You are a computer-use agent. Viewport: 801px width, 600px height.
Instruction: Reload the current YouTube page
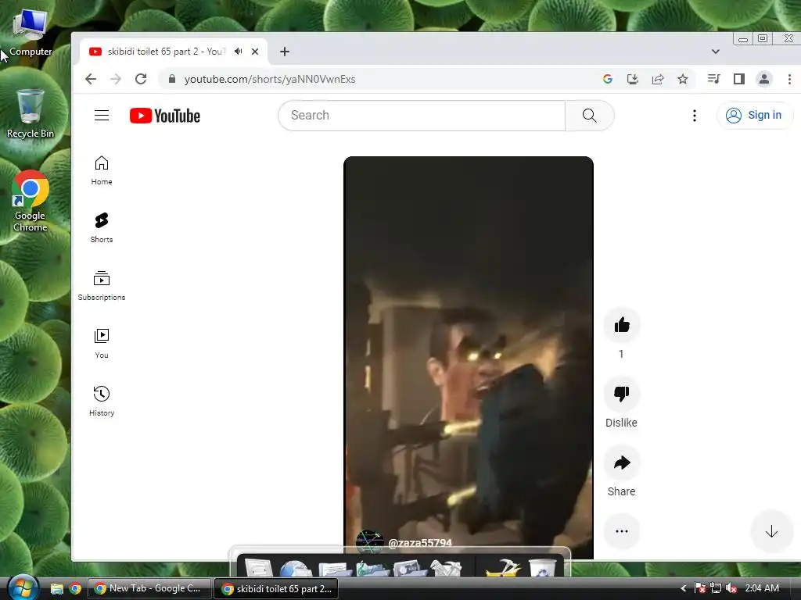pyautogui.click(x=141, y=79)
